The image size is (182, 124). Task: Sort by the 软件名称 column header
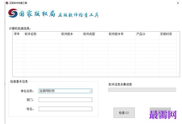[42, 34]
